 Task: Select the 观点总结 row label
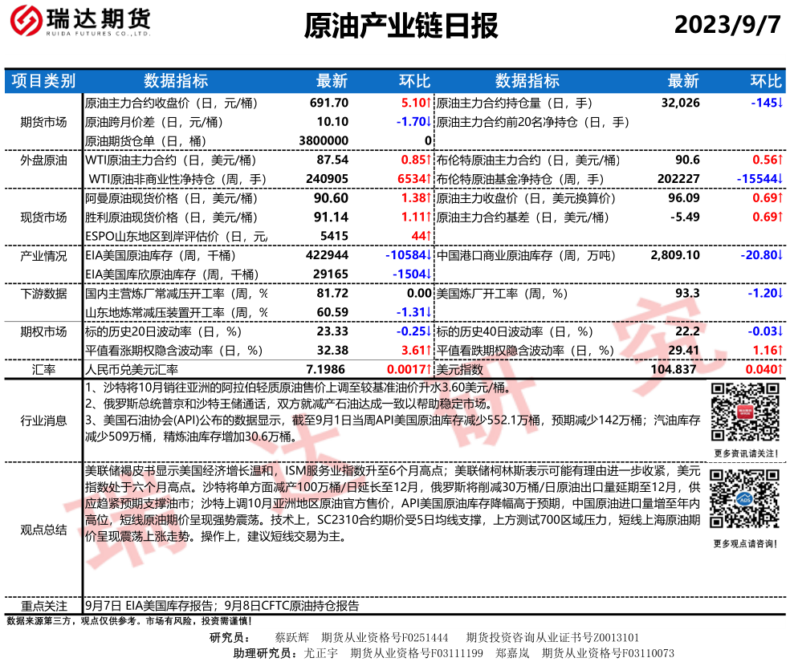click(x=43, y=530)
